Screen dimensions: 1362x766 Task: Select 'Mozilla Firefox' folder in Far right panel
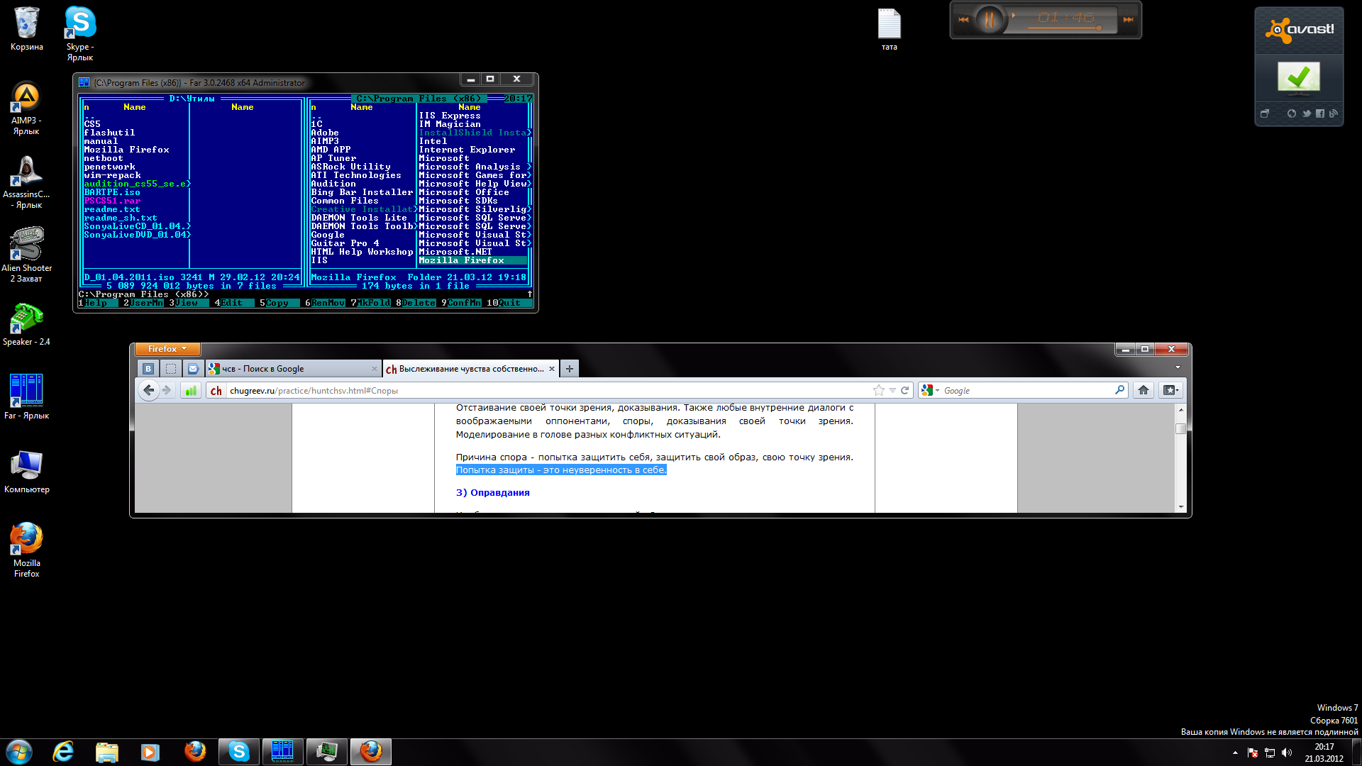(x=473, y=260)
